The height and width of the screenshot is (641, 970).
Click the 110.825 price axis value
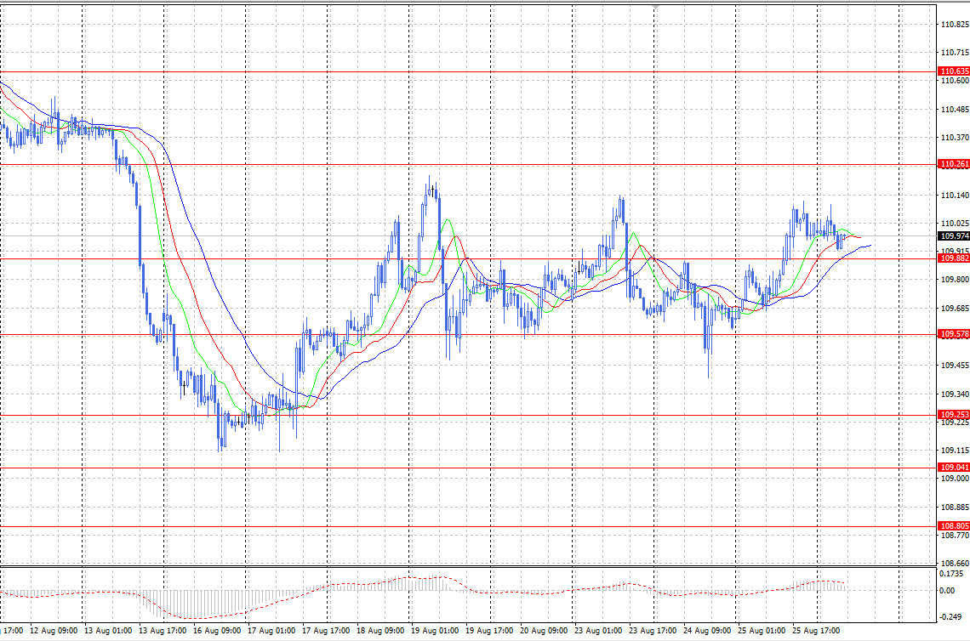[x=955, y=25]
